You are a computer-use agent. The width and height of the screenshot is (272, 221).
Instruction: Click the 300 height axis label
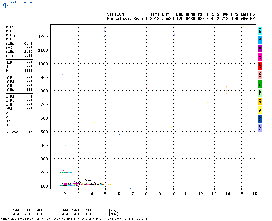click(44, 159)
